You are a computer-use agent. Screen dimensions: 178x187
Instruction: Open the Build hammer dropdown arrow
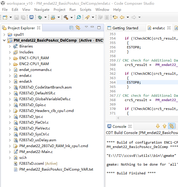click(x=71, y=17)
